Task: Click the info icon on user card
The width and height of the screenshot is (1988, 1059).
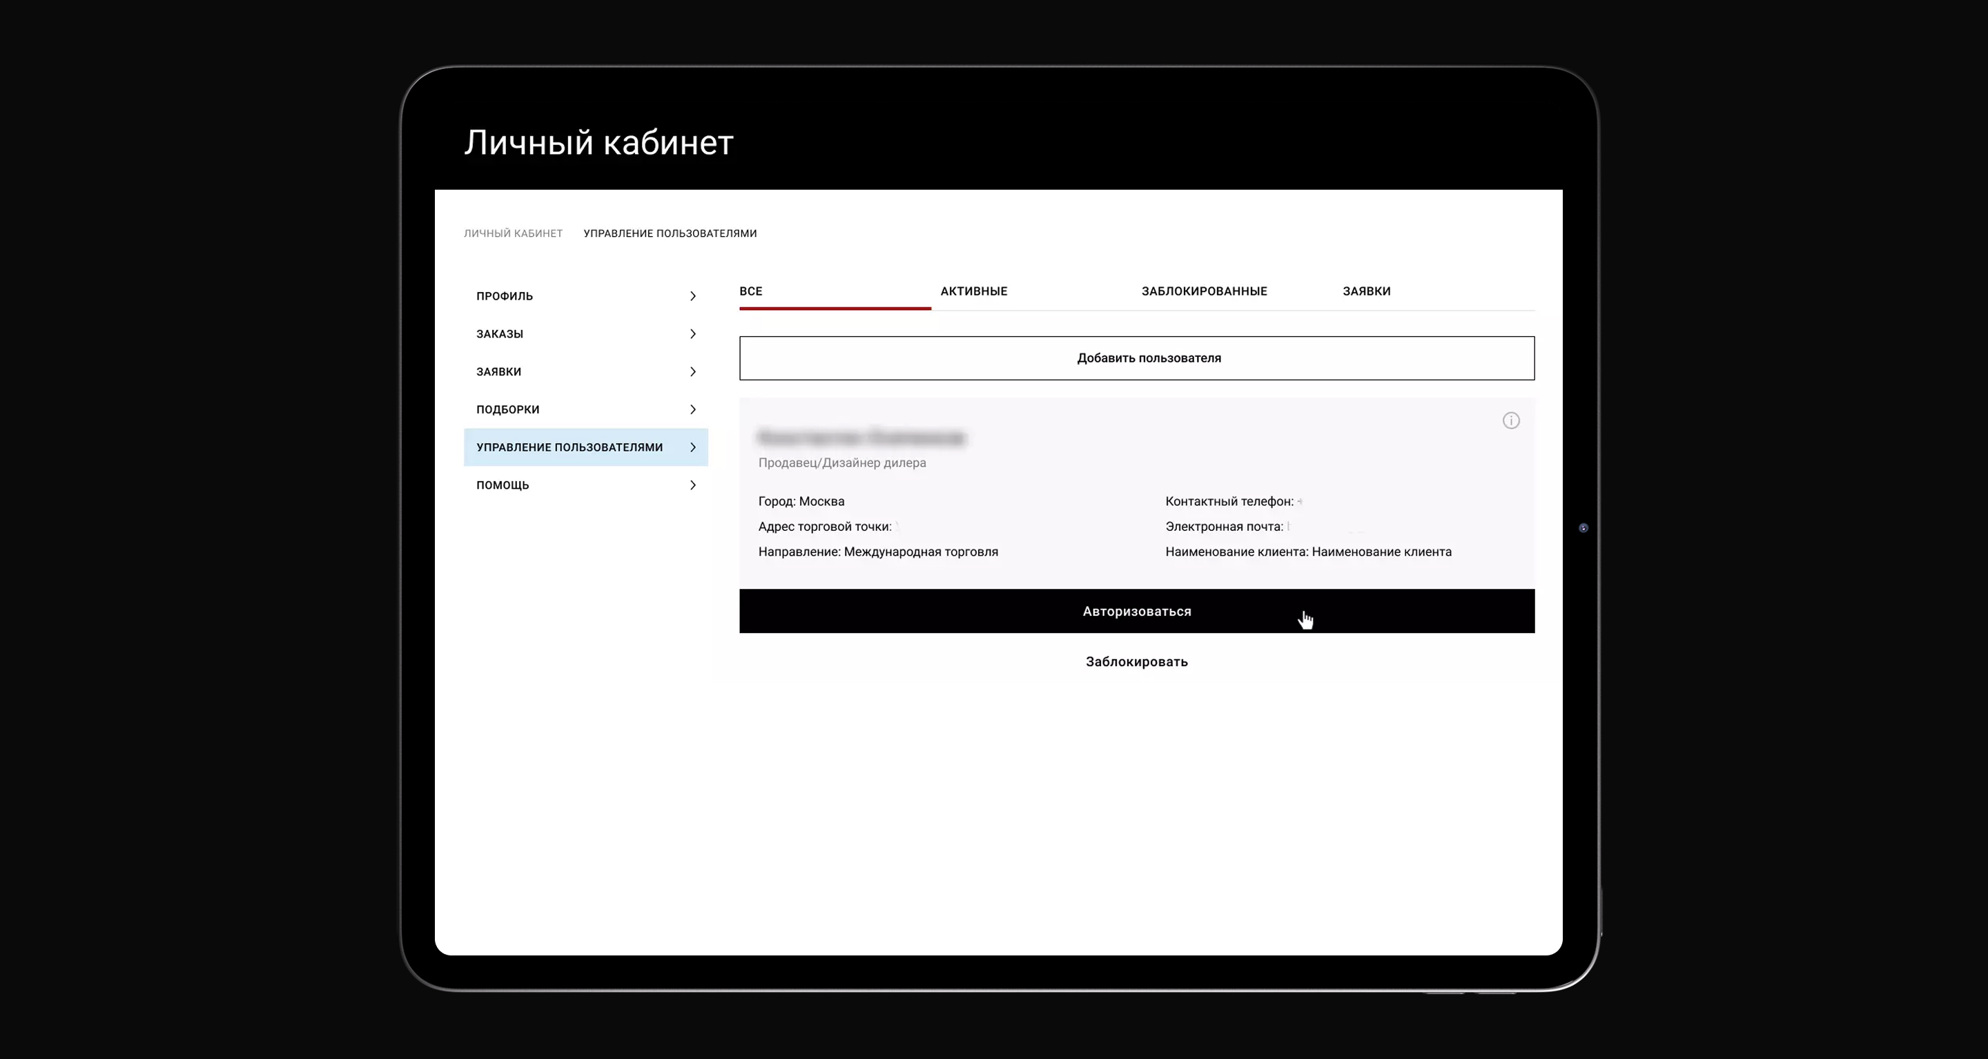Action: [x=1510, y=420]
